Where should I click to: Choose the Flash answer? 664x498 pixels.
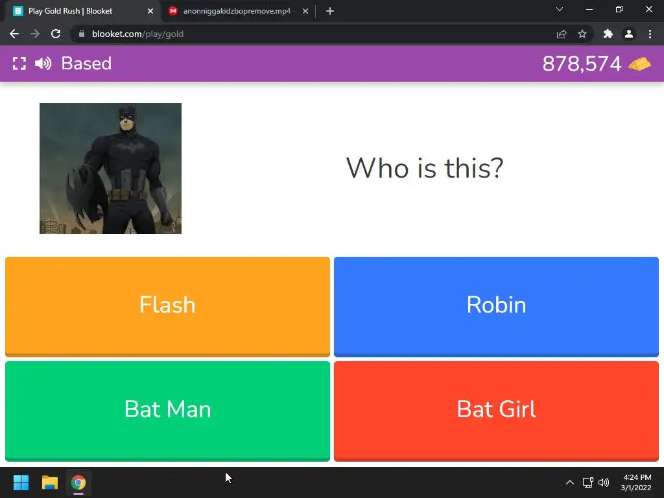click(x=167, y=307)
